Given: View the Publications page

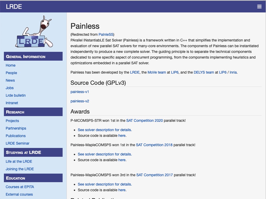Looking at the screenshot, I should point(16,136).
